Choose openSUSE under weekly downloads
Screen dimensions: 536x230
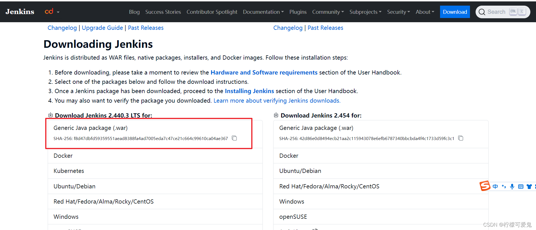tap(381, 217)
